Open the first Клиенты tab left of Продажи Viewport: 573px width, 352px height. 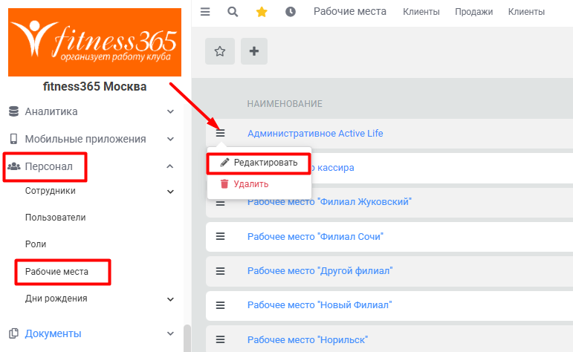(x=421, y=12)
